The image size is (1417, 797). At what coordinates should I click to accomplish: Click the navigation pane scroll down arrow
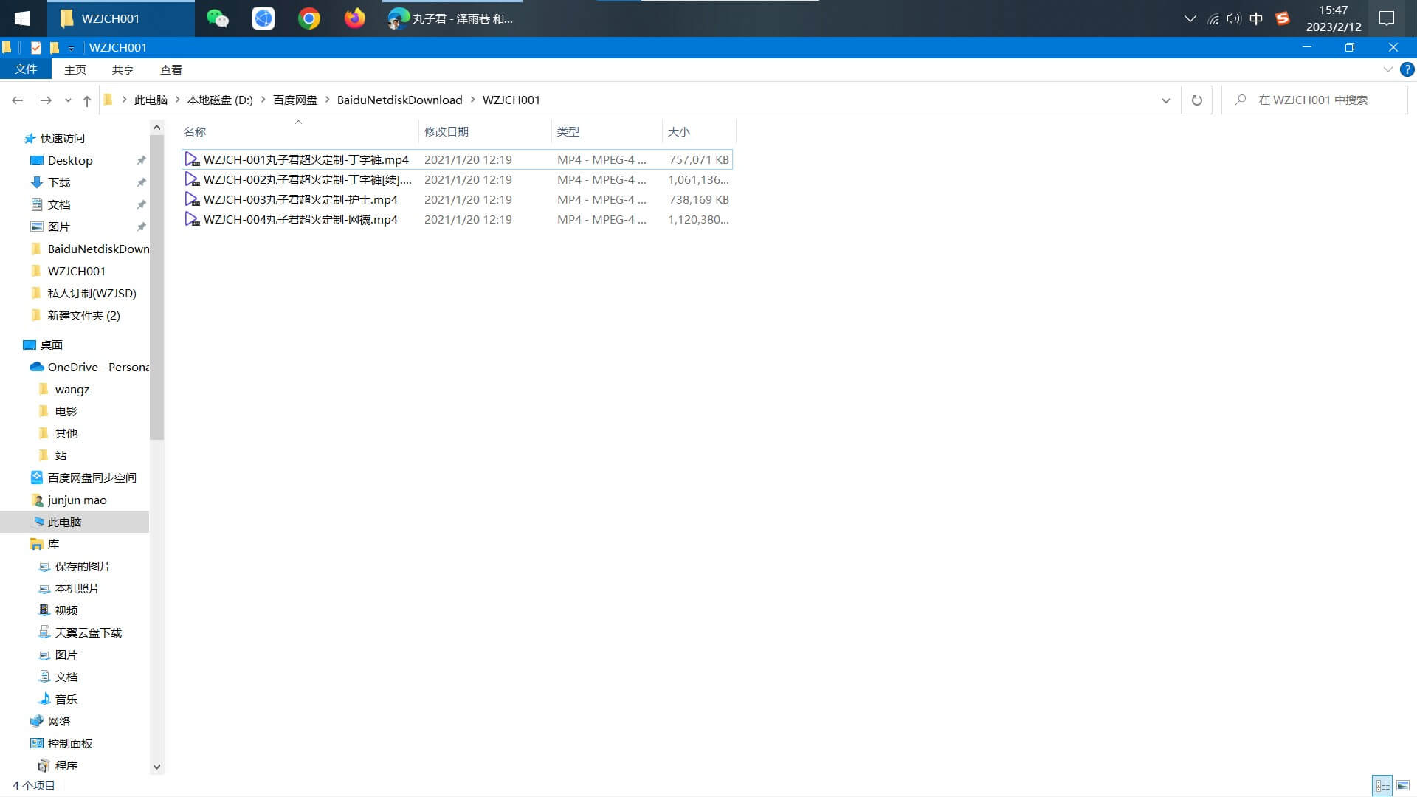pyautogui.click(x=156, y=767)
